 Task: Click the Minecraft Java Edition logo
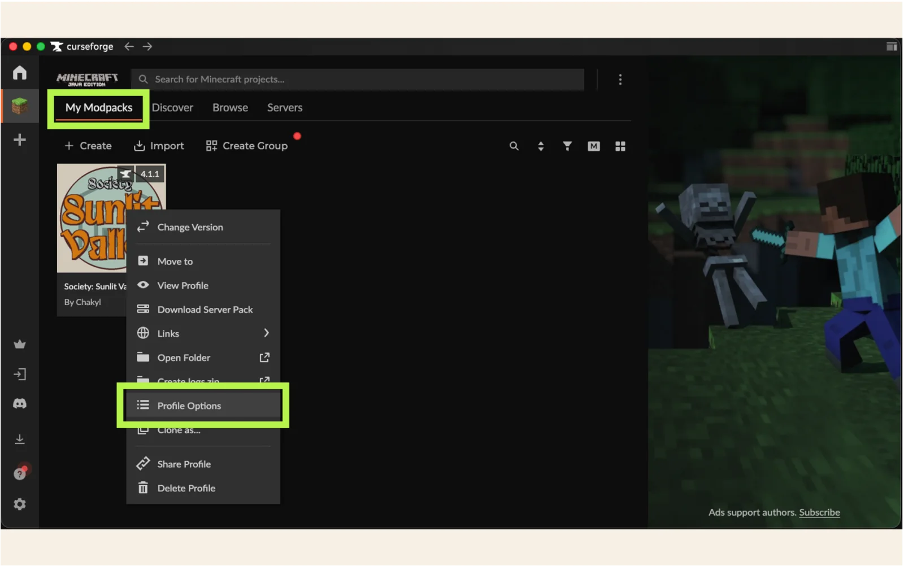87,80
